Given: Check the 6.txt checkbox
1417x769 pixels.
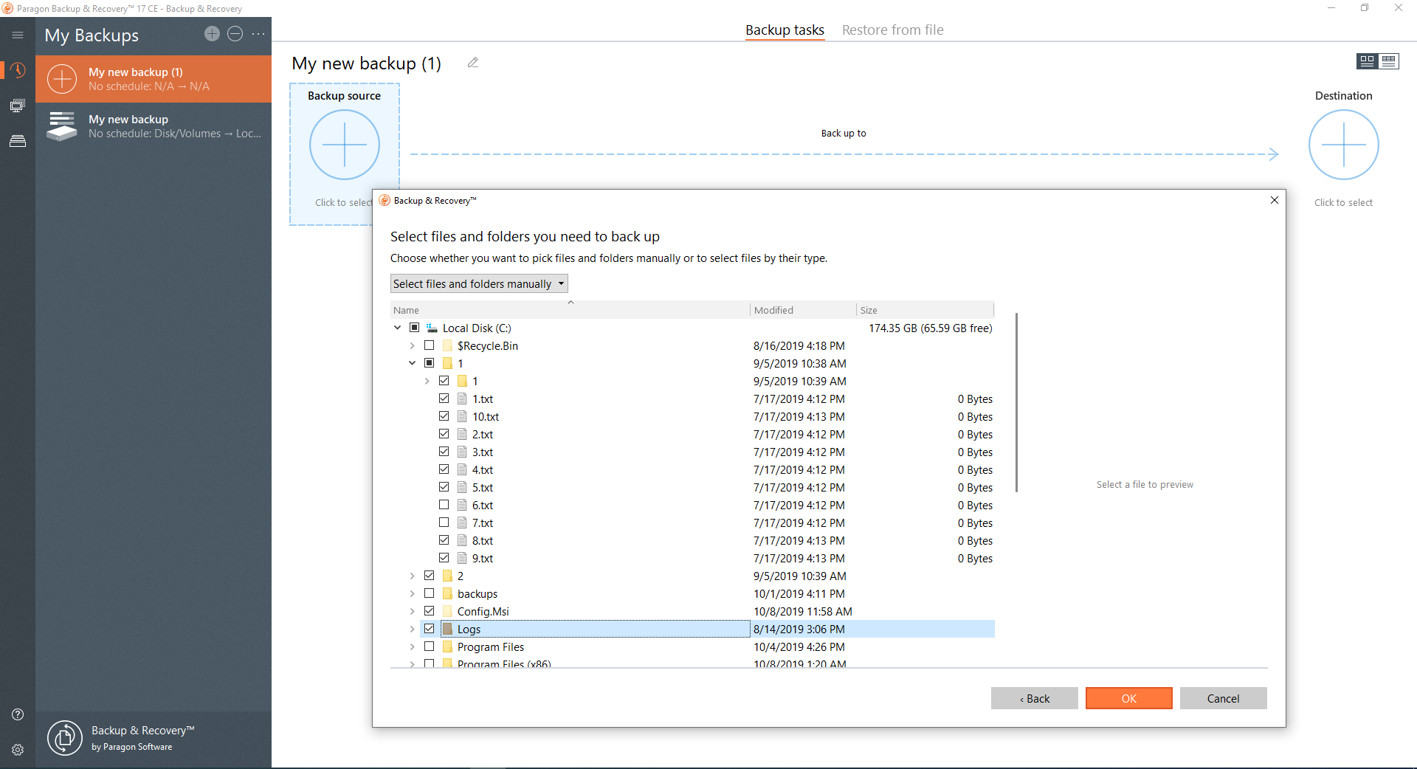Looking at the screenshot, I should tap(444, 505).
